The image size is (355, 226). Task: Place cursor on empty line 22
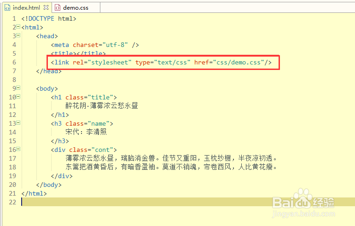tap(188, 202)
